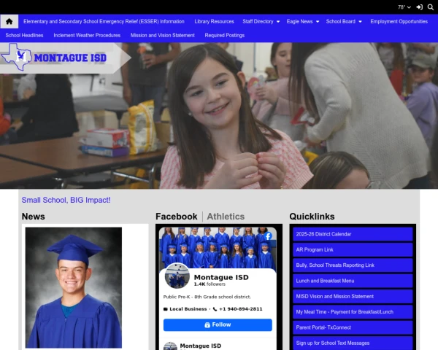Click the Local Business briefcase icon

[x=166, y=309]
